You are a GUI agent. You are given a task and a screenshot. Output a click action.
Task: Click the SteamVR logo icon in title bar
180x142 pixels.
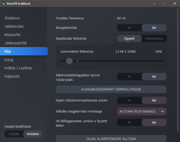coord(3,3)
